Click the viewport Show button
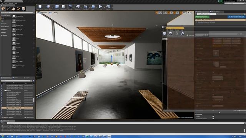This screenshot has height=138, width=246. point(55,13)
